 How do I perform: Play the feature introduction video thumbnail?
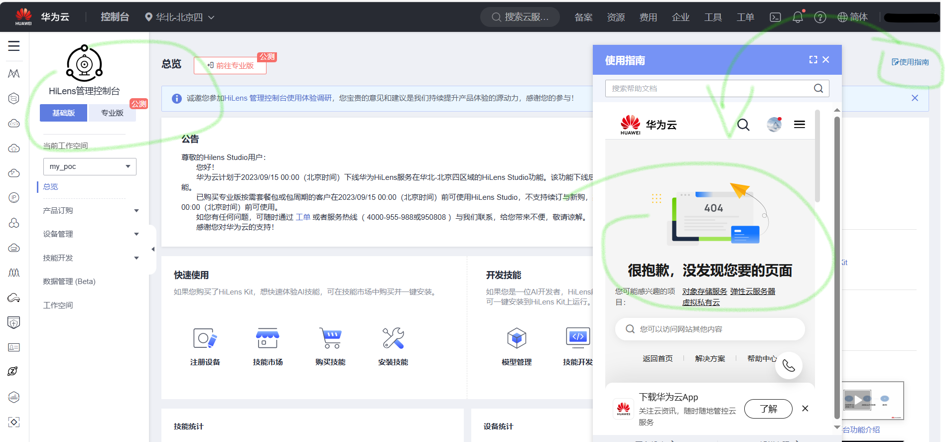coord(858,400)
